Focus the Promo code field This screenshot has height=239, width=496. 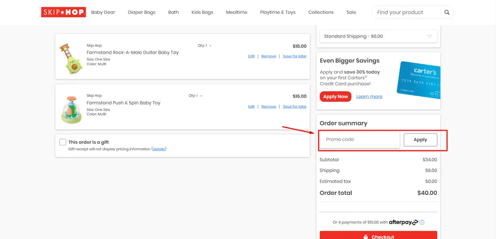tap(360, 139)
